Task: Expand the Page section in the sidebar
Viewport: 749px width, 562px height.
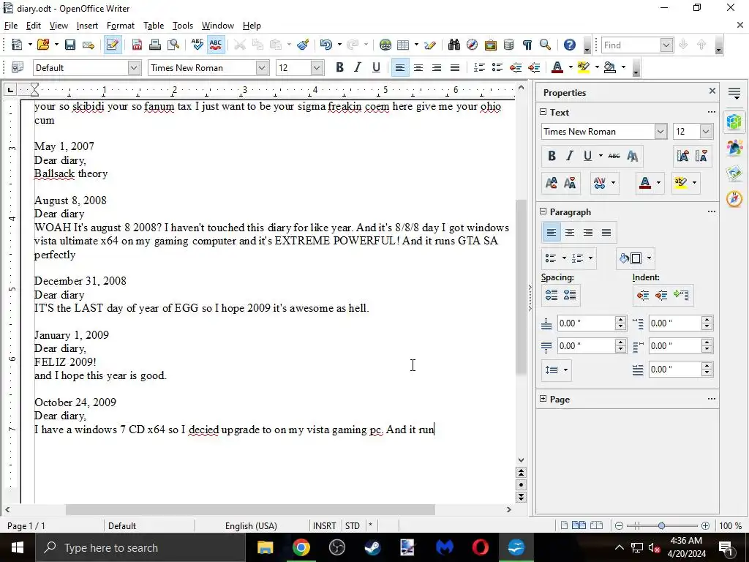Action: [x=543, y=399]
